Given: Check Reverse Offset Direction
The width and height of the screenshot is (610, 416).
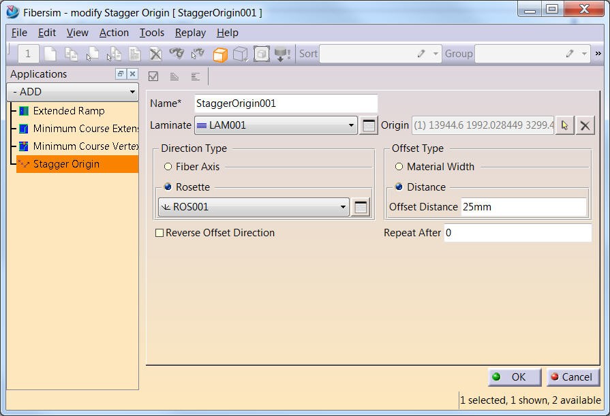Looking at the screenshot, I should pos(159,233).
